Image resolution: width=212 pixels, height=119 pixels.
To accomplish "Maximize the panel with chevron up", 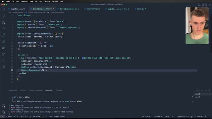I will point(206,90).
